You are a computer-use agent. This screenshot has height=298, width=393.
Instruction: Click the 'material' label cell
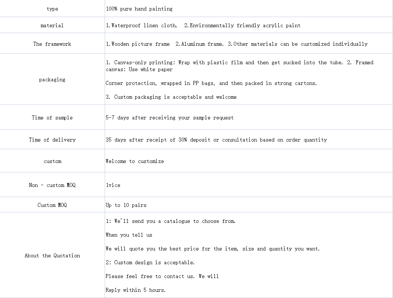(x=52, y=25)
